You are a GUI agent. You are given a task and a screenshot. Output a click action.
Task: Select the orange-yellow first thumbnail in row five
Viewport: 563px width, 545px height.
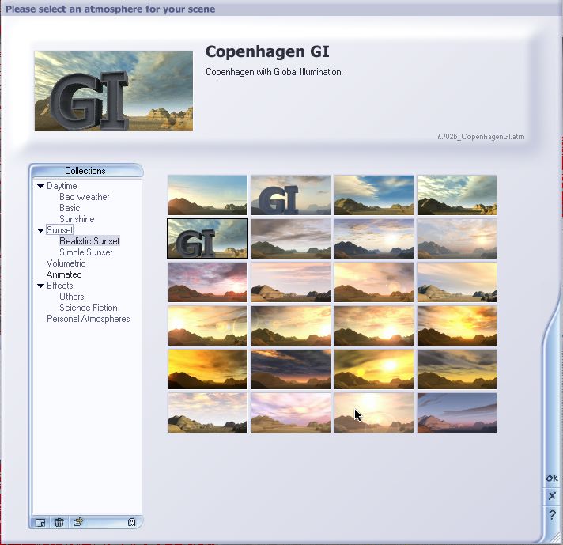coord(207,369)
